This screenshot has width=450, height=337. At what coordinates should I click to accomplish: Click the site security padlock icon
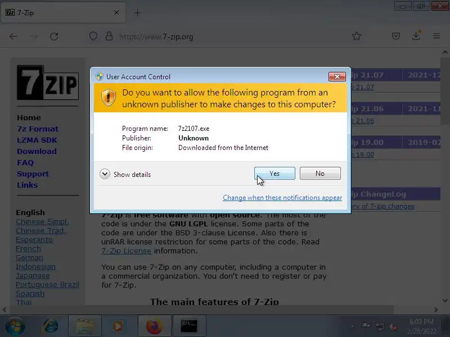109,36
